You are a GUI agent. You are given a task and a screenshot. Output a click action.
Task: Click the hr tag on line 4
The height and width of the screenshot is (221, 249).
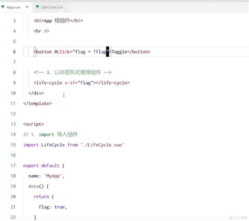(41, 31)
